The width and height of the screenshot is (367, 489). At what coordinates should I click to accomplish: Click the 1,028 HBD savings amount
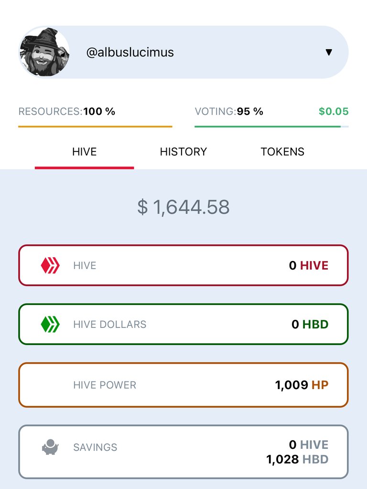click(x=297, y=459)
